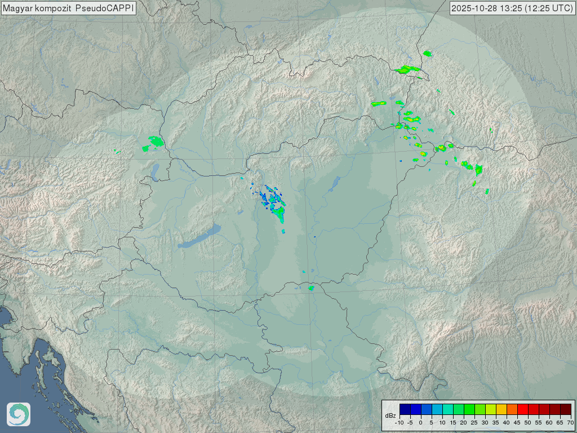The image size is (577, 433).
Task: Click the Magyar kompozit PseudoCAPPI title label
Action: (68, 8)
